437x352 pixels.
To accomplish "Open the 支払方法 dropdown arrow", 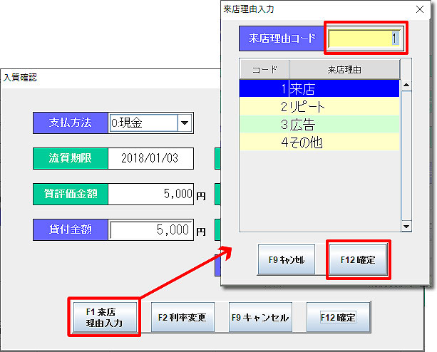I will click(x=185, y=123).
